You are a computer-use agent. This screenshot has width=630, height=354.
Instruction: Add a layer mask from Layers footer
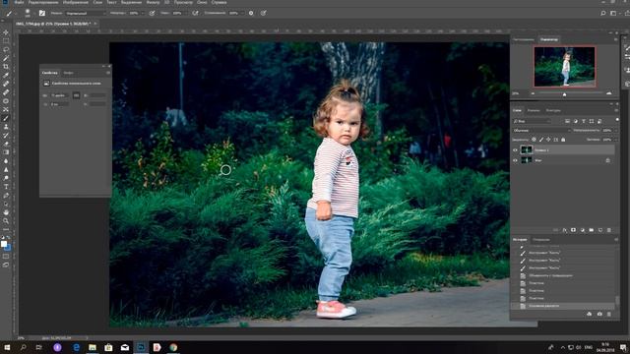[573, 230]
